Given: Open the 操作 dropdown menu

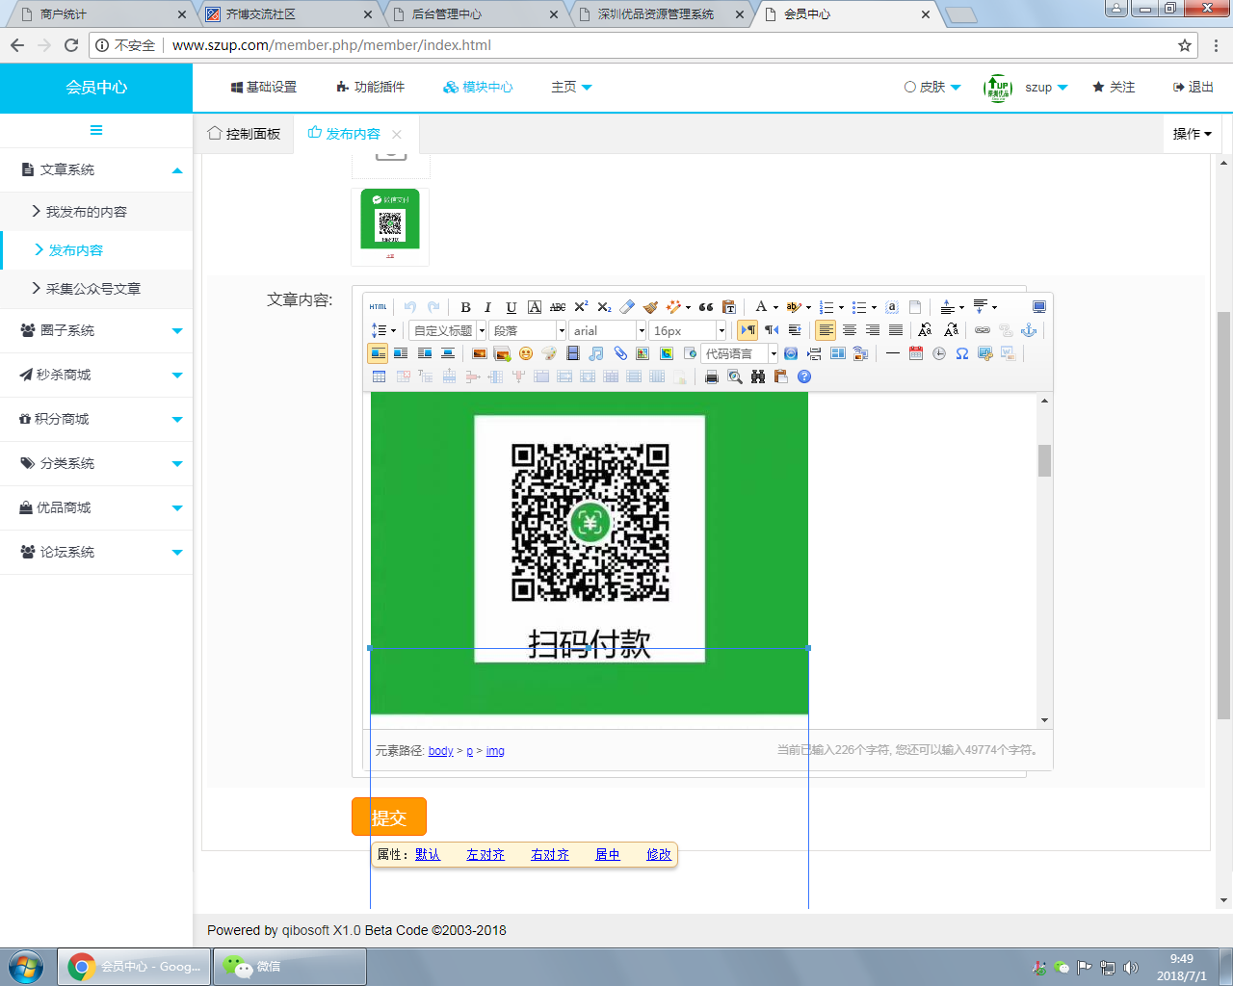Looking at the screenshot, I should [x=1193, y=134].
